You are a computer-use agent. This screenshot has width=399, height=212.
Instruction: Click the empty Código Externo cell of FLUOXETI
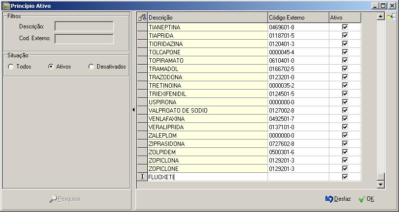point(298,177)
